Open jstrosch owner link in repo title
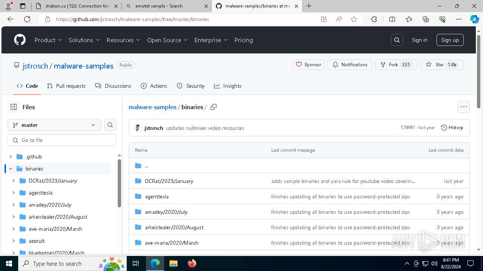The width and height of the screenshot is (483, 271). pyautogui.click(x=35, y=66)
